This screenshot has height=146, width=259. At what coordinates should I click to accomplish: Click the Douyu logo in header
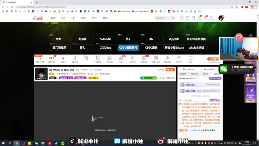38,18
